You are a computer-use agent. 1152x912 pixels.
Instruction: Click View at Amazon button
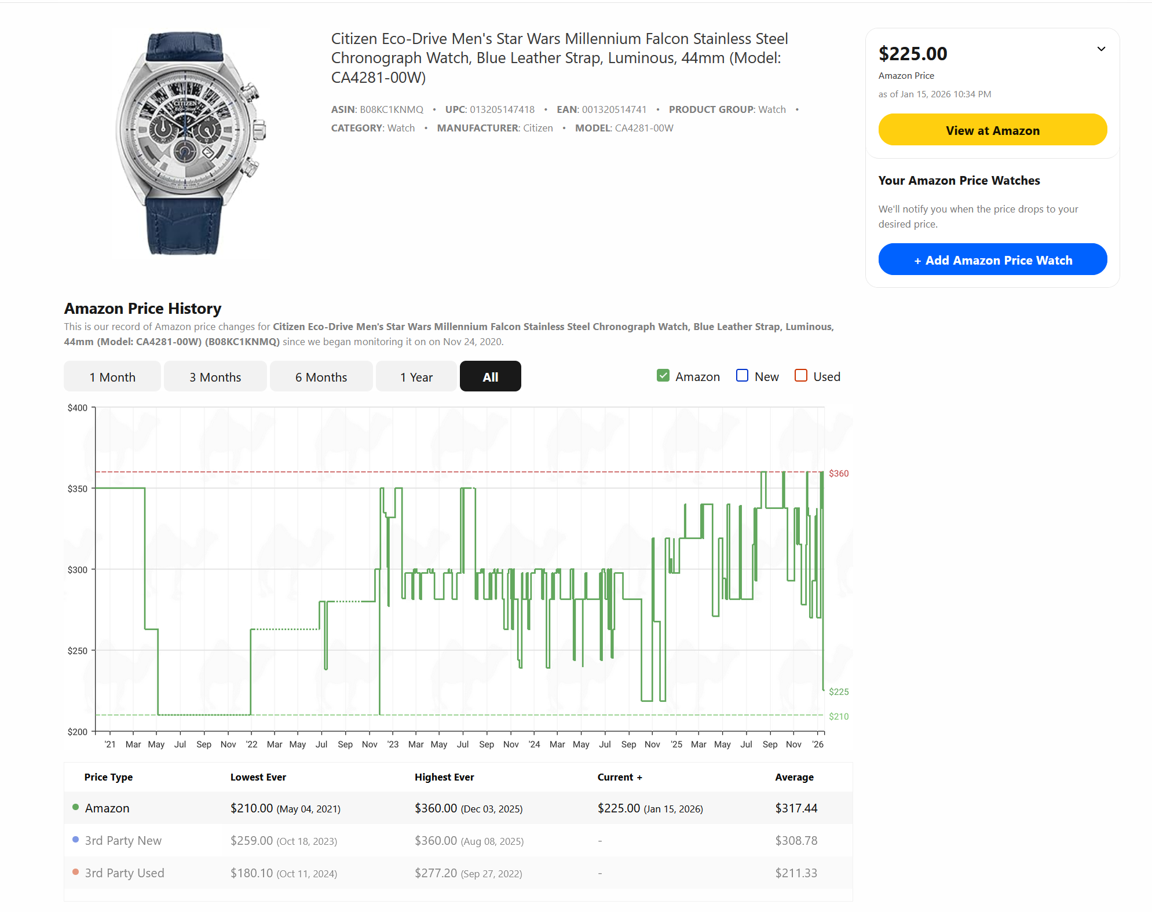992,130
